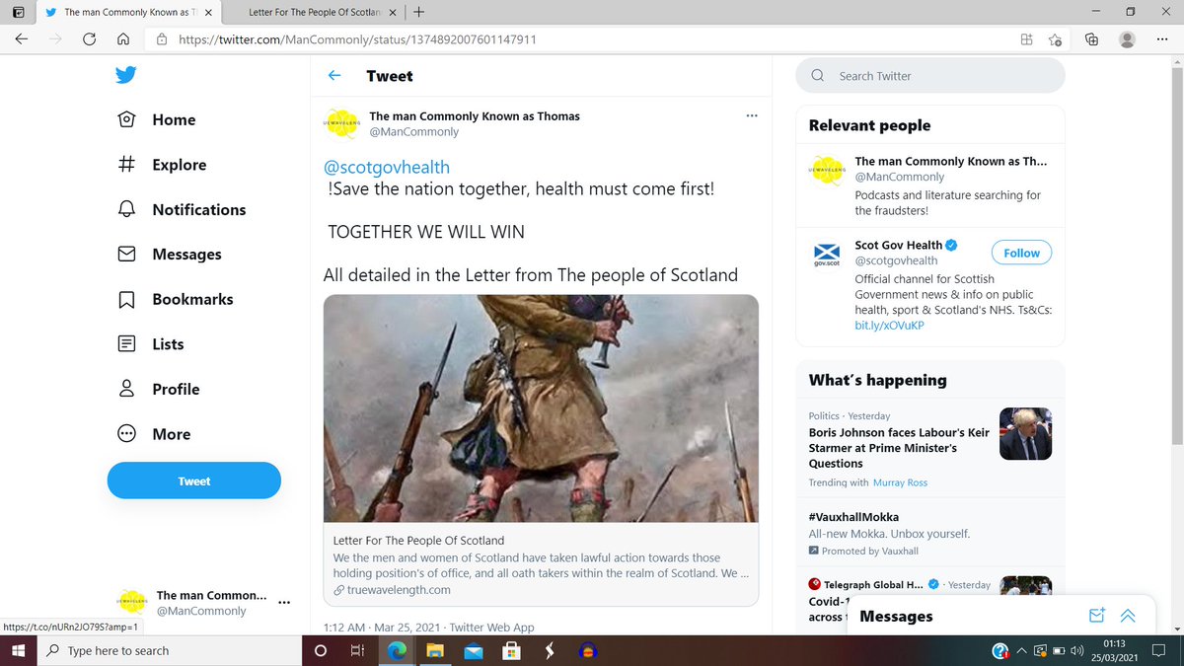
Task: Open the Explore hashtag icon
Action: coord(126,164)
